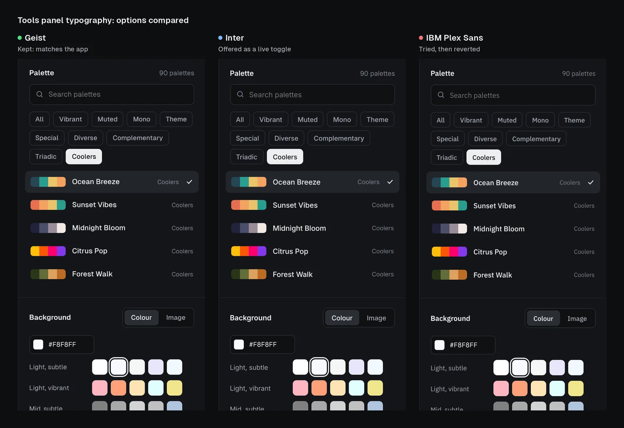Click the #F8F8FF hex field in IBM Plex Sans panel
Viewport: 624px width, 428px height.
pos(463,345)
